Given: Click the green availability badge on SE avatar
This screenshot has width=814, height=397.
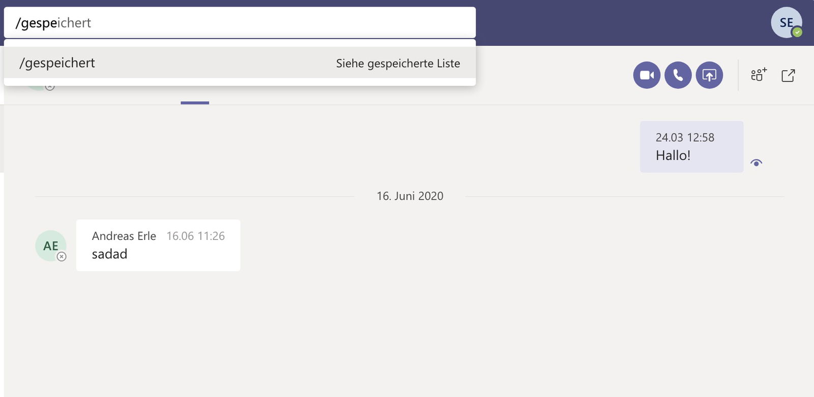Looking at the screenshot, I should click(x=797, y=32).
